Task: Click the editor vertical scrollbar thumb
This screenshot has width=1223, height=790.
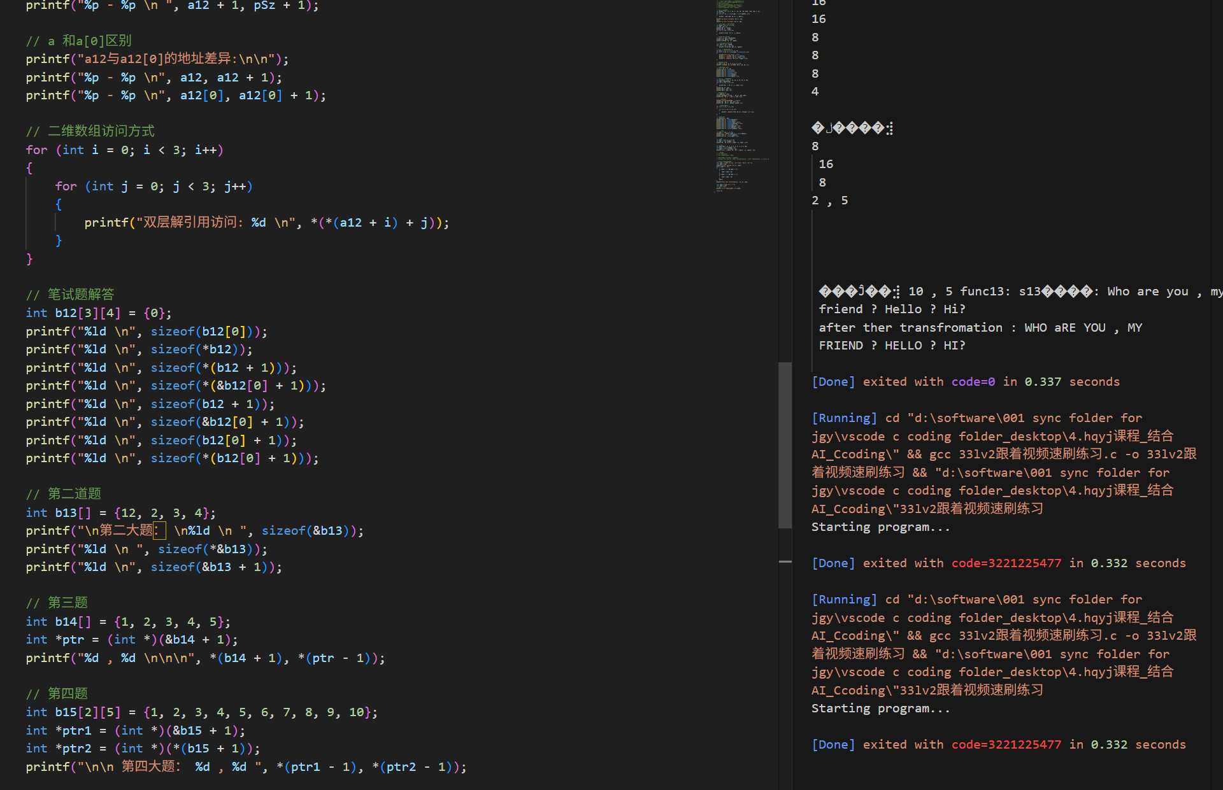Action: [785, 444]
